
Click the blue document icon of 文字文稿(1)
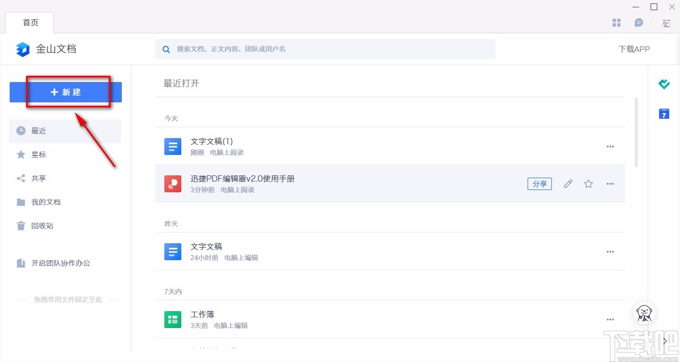click(x=172, y=146)
